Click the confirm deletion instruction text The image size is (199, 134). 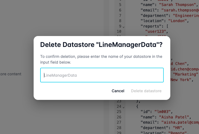[x=101, y=59]
